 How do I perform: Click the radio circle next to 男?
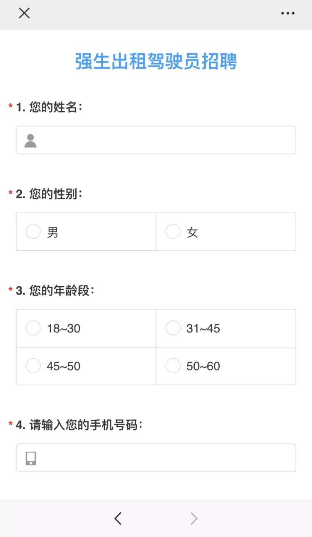tap(33, 232)
